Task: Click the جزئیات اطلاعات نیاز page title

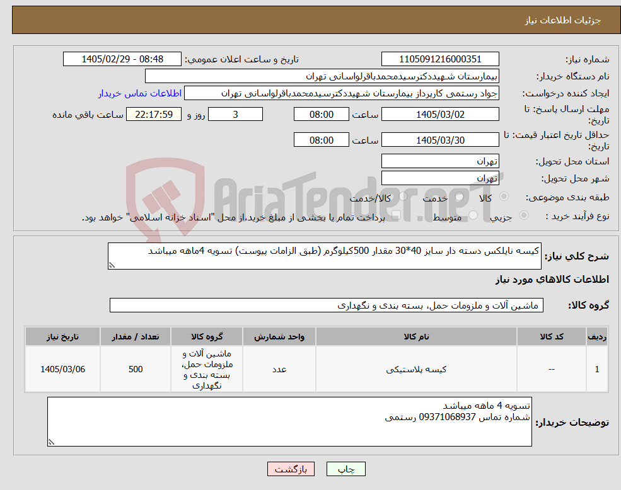Action: [563, 20]
